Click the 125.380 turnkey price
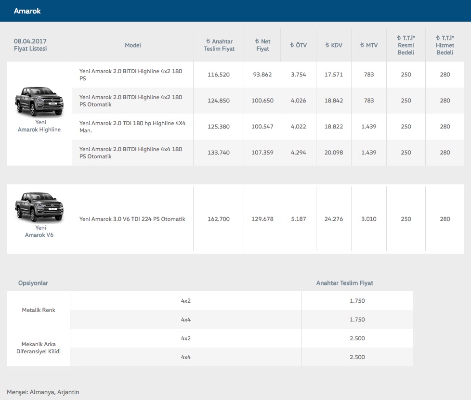This screenshot has width=471, height=400. tap(219, 127)
